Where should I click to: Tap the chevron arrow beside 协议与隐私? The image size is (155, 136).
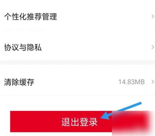tap(153, 47)
